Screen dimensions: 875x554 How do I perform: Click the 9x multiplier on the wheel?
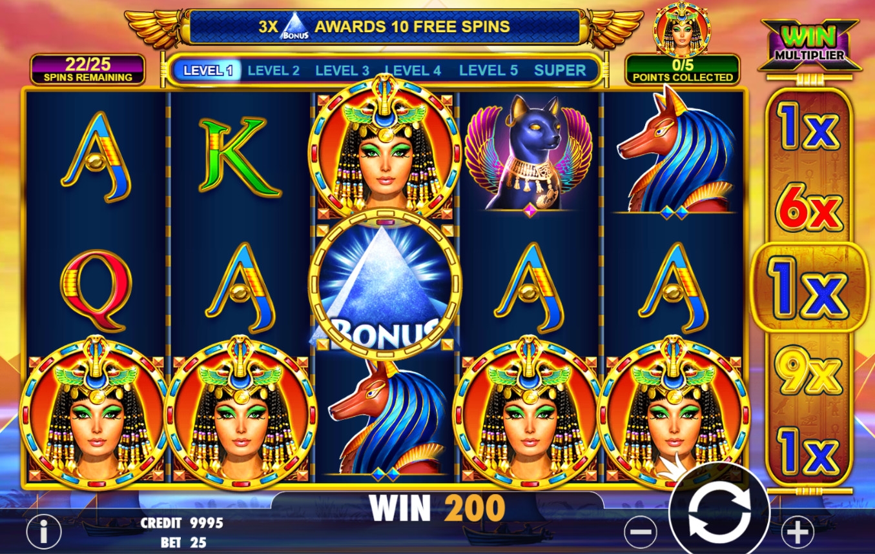[808, 371]
